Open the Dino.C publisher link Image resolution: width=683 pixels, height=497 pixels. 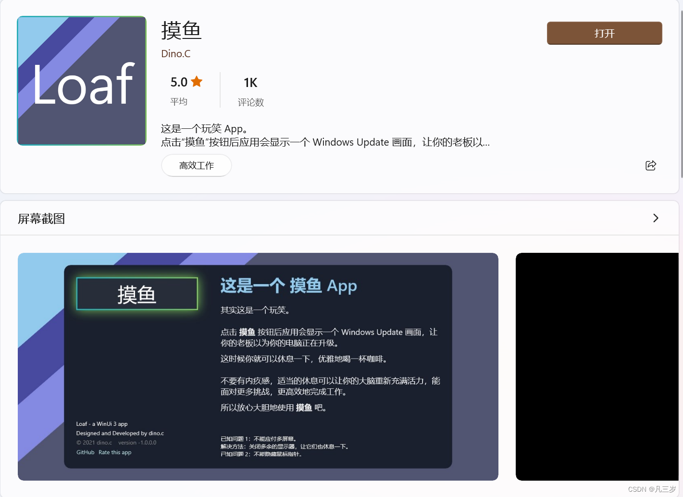(176, 54)
